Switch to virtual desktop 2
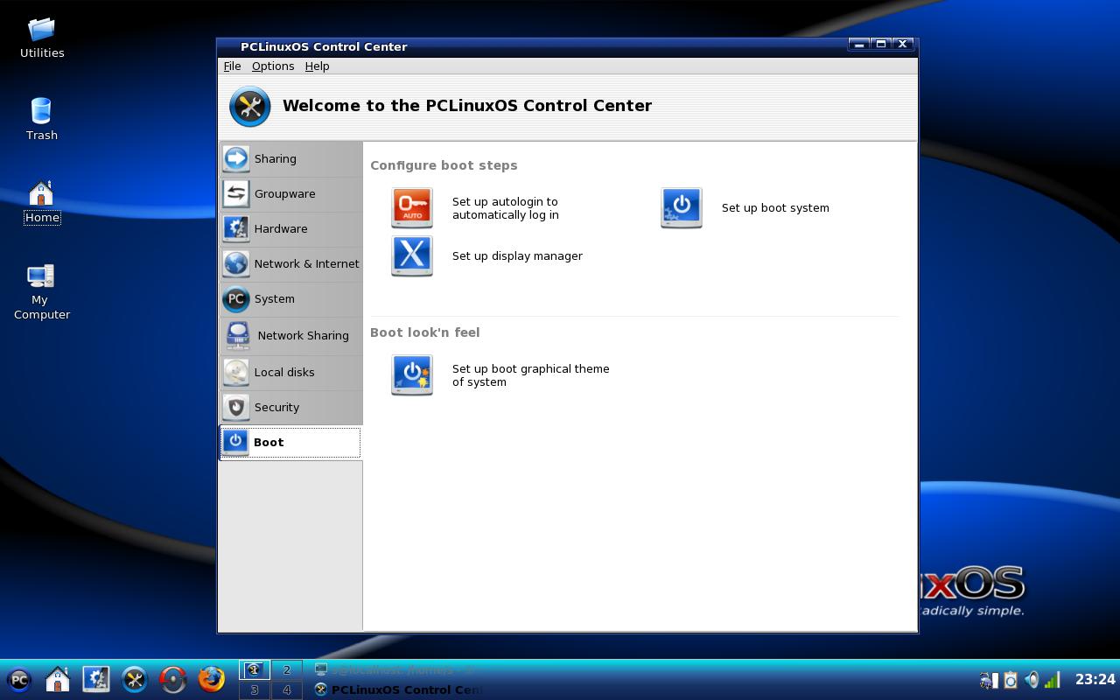The height and width of the screenshot is (700, 1120). click(x=286, y=670)
